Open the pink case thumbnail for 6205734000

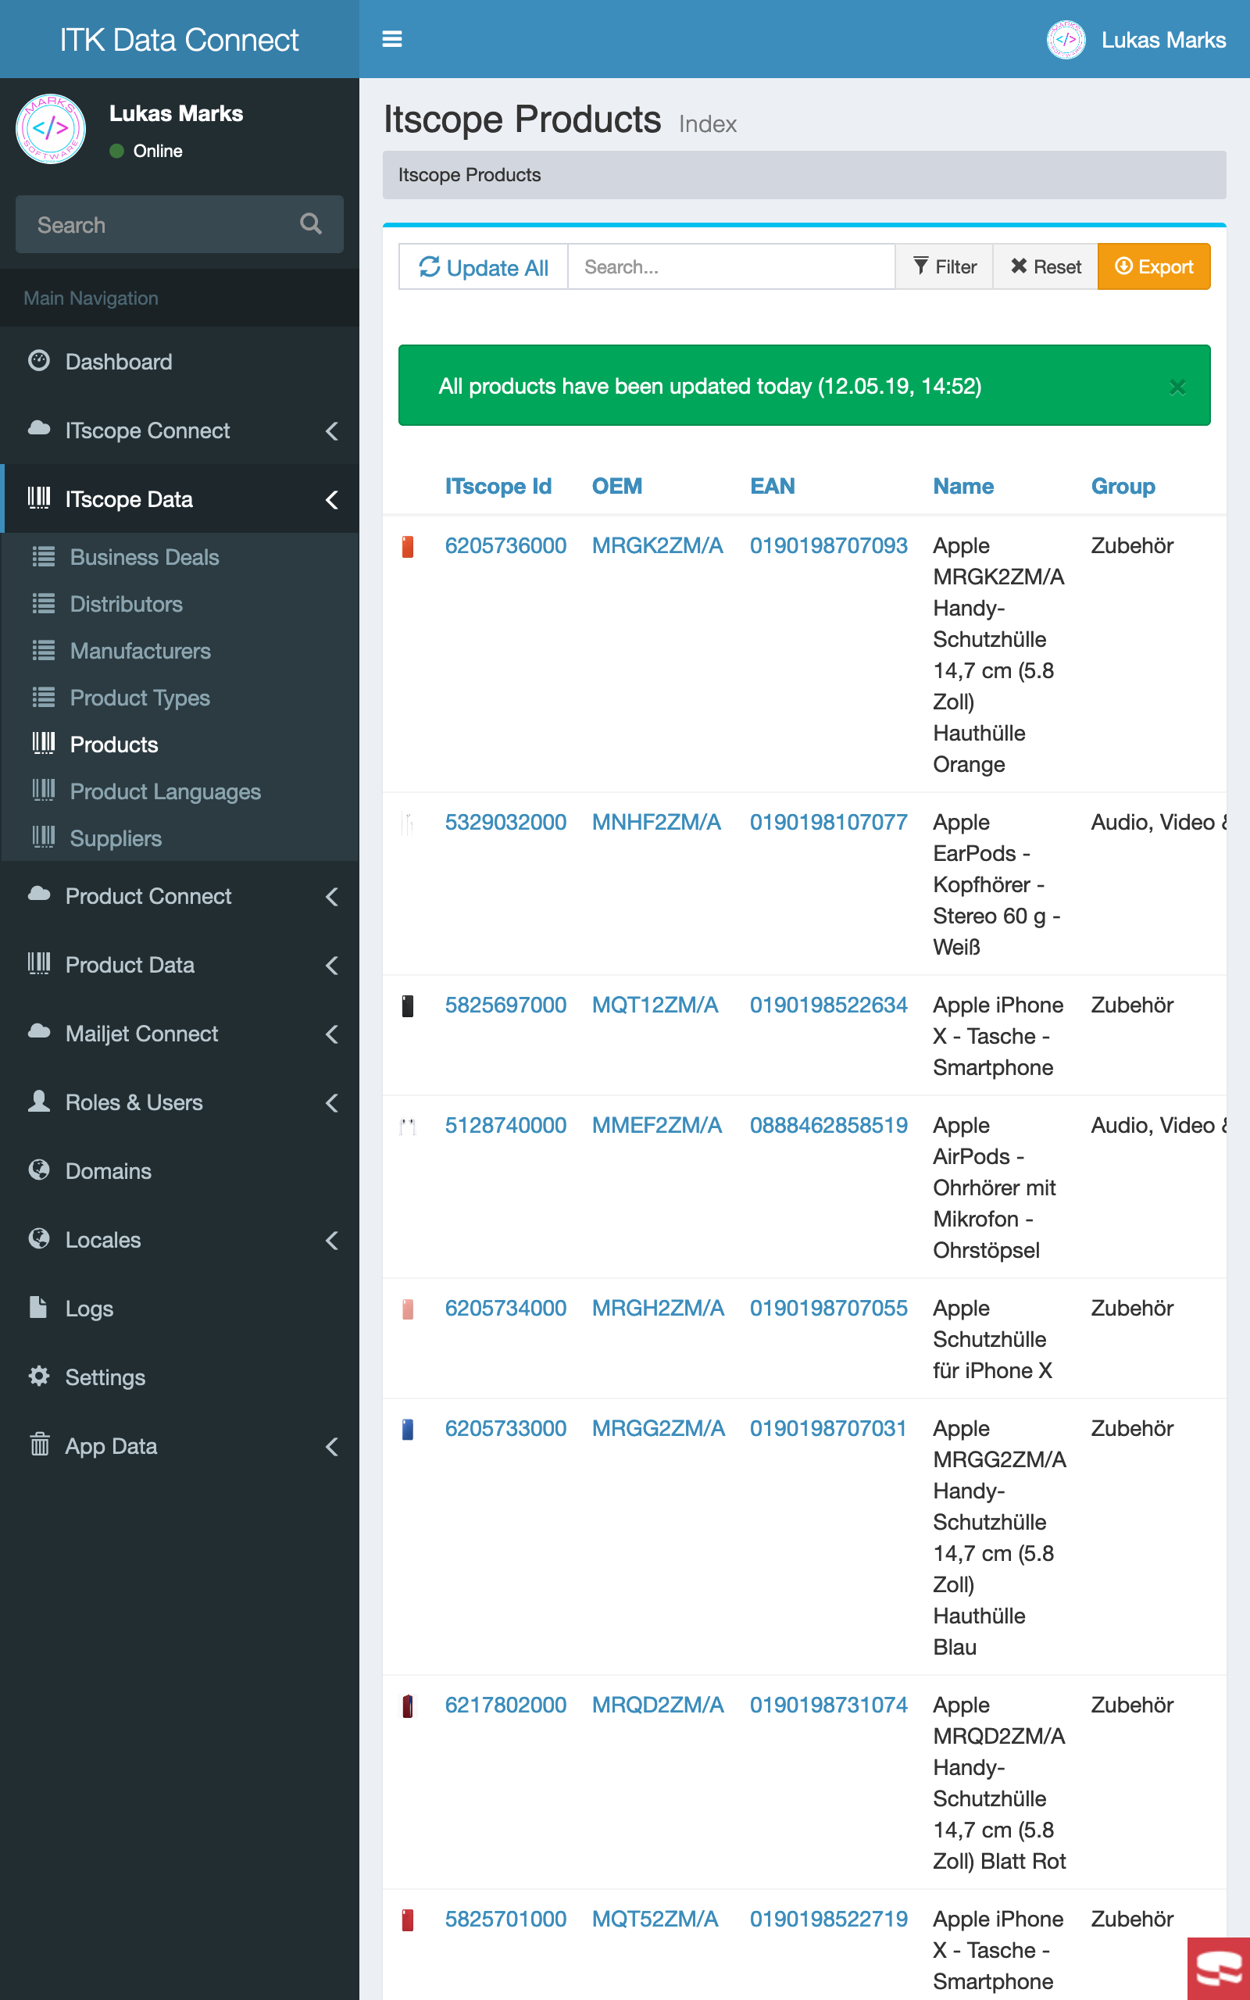tap(408, 1309)
